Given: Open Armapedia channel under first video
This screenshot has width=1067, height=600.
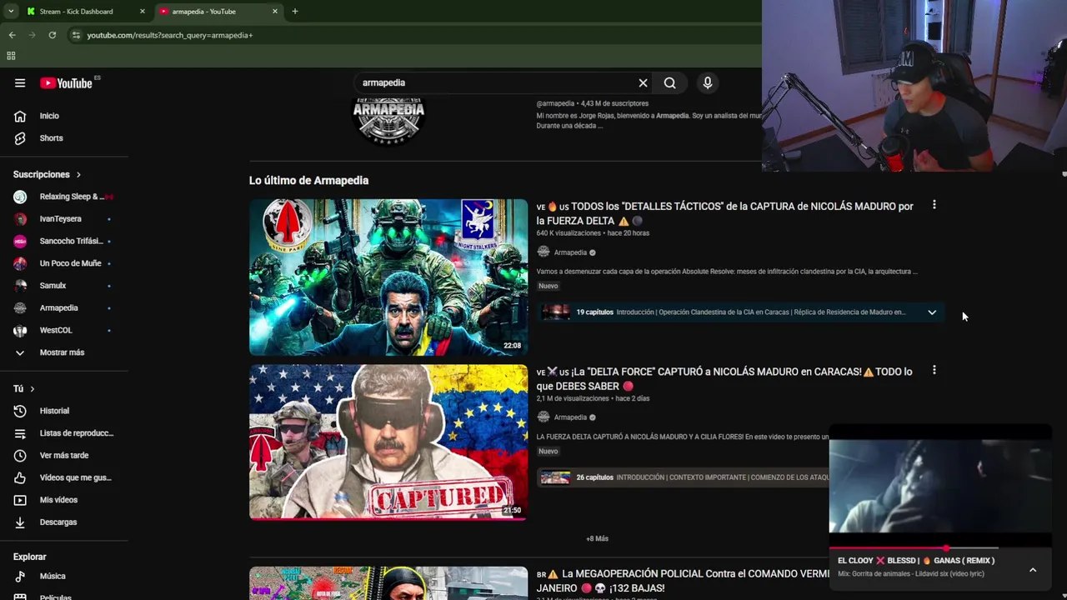Looking at the screenshot, I should click(x=570, y=252).
